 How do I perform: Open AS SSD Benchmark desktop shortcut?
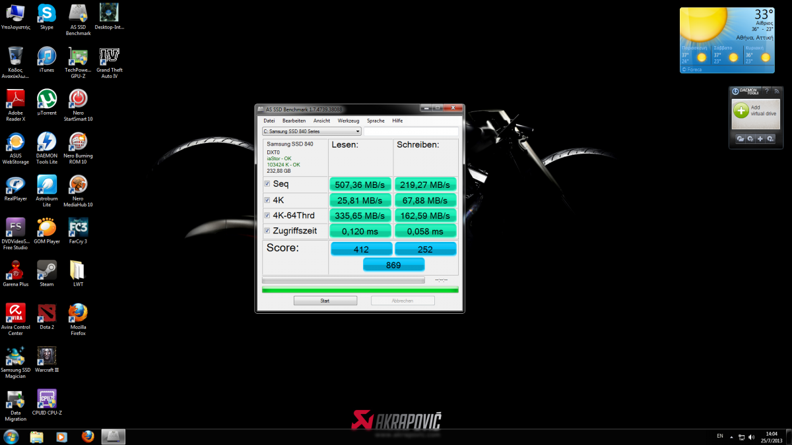(x=78, y=19)
